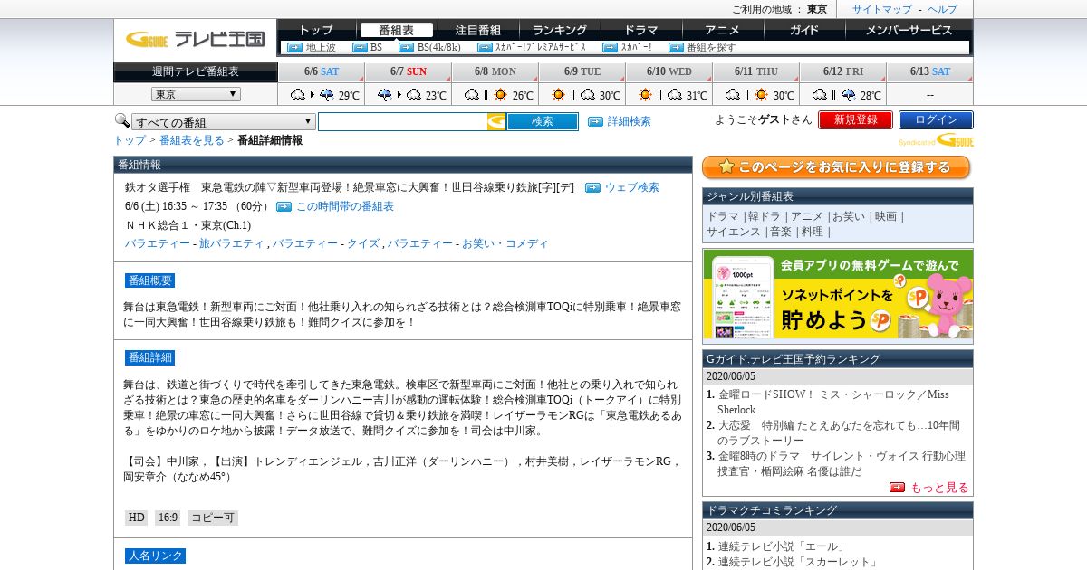This screenshot has height=570, width=1087.
Task: Click arrow icon beside ウェブ検索
Action: pos(592,187)
